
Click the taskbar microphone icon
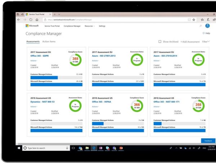click(67, 148)
